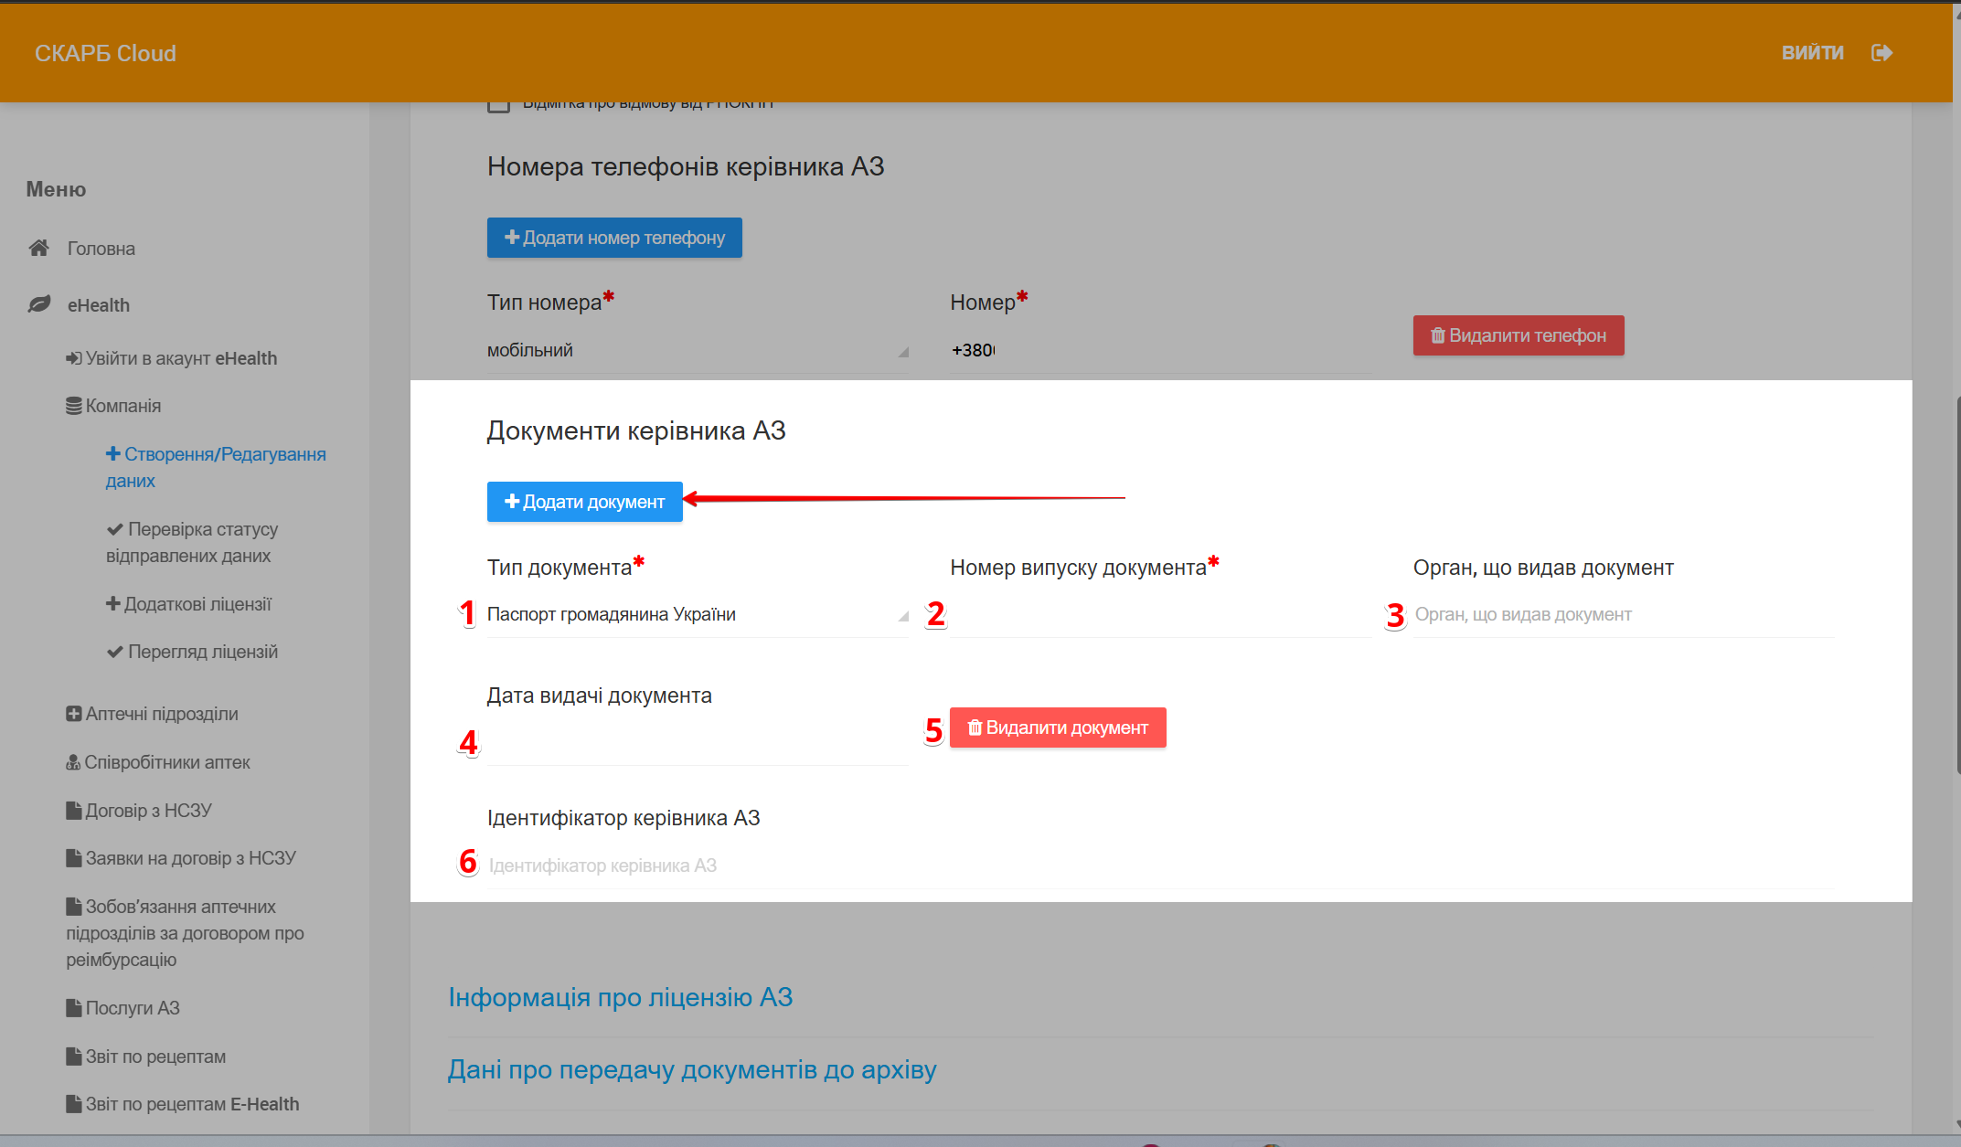Click the home icon beside Головна
This screenshot has width=1961, height=1147.
pos(38,248)
